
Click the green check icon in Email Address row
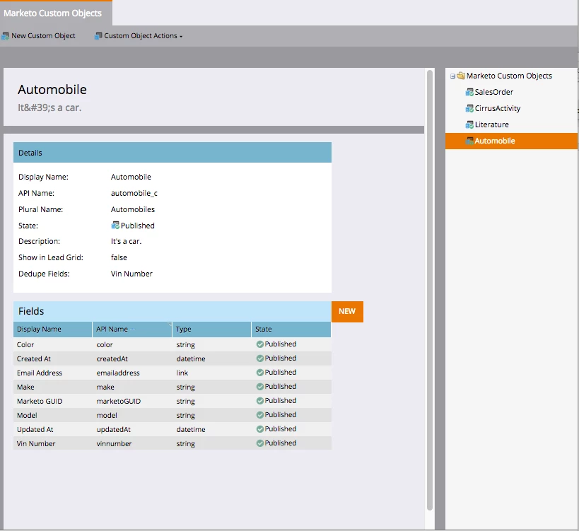click(x=260, y=372)
